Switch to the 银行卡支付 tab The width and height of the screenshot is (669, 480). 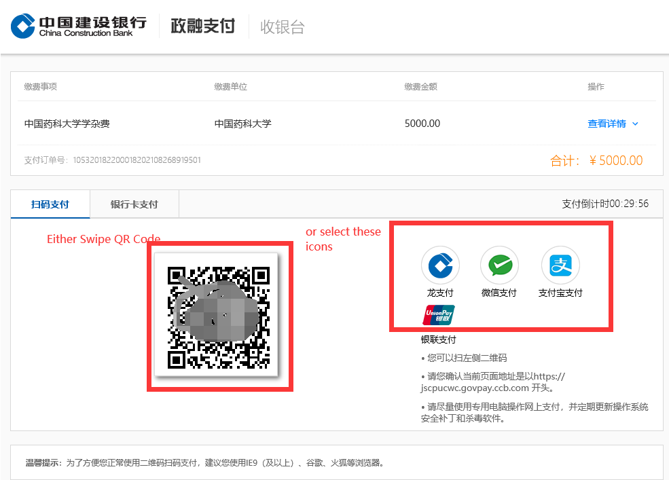click(134, 204)
